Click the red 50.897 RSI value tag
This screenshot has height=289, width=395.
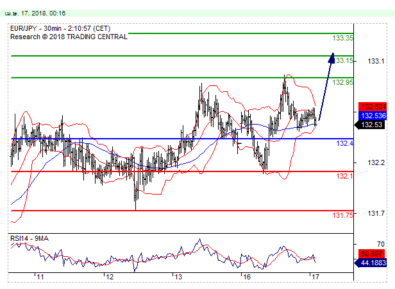click(371, 254)
